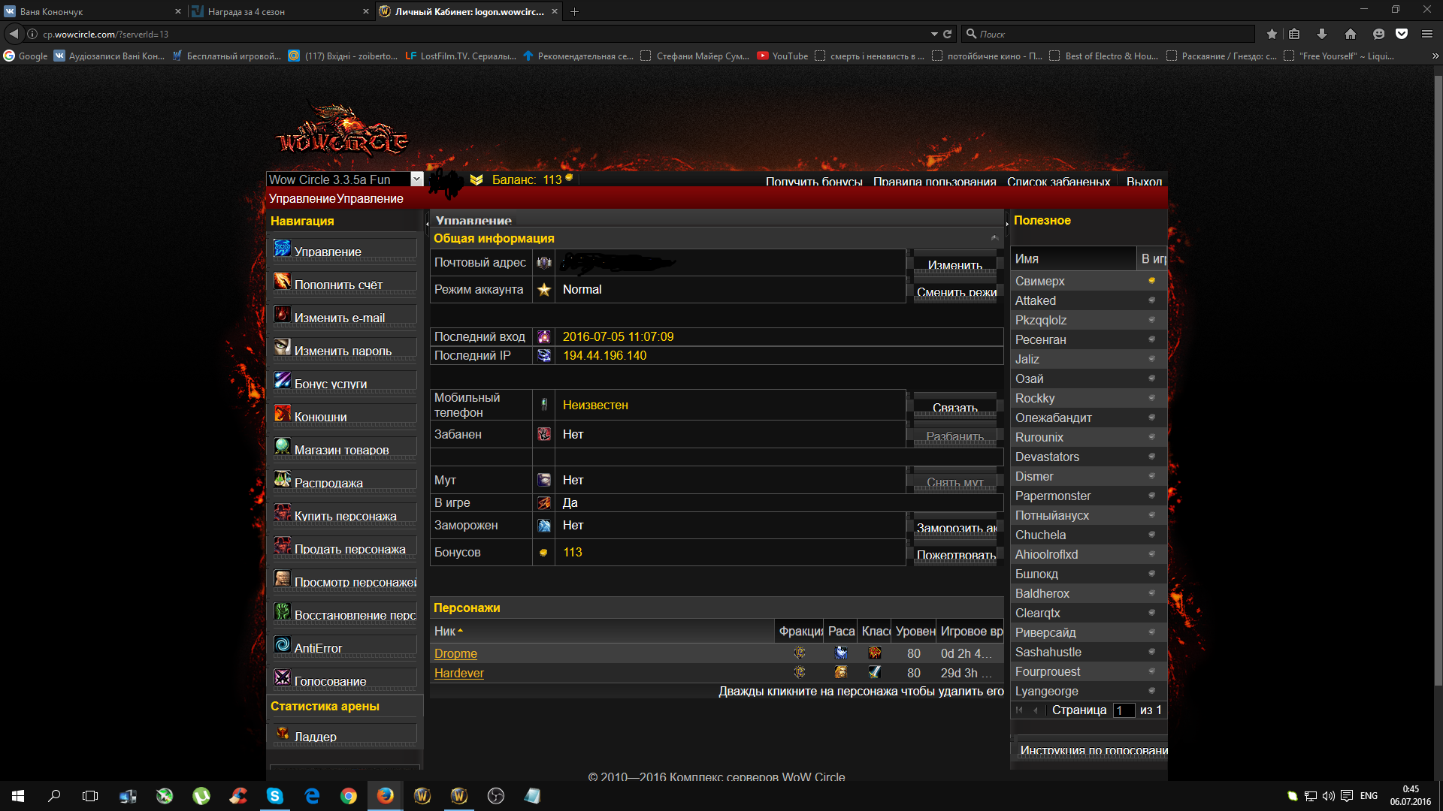Screen dimensions: 1443x811
Task: Open Магазин товаров from sidebar icon
Action: click(282, 447)
